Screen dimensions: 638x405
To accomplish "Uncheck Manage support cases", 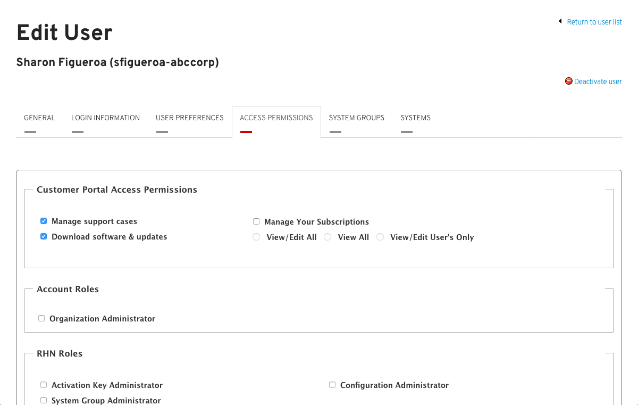I will 43,221.
